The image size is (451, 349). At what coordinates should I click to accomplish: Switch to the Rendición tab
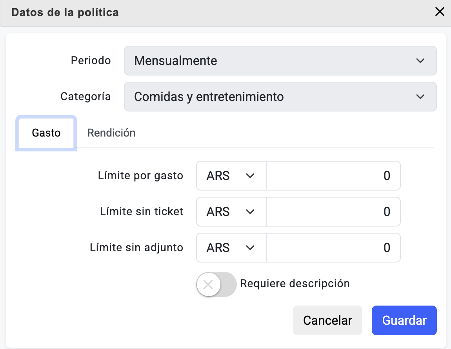pos(111,133)
